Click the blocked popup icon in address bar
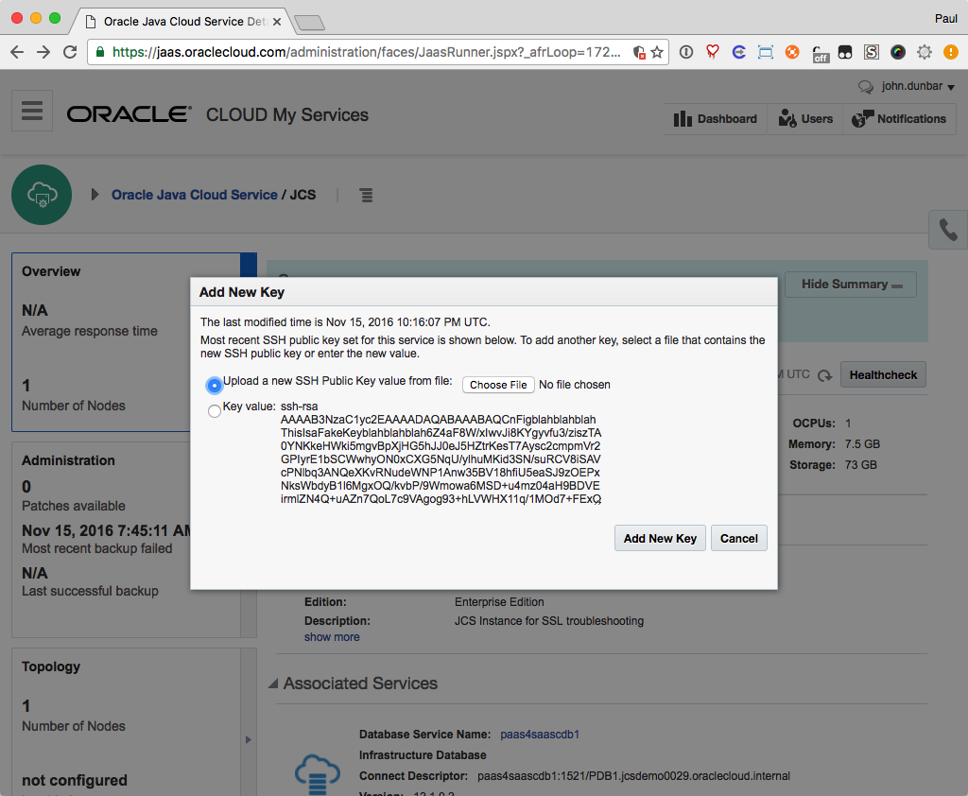Image resolution: width=968 pixels, height=796 pixels. (639, 53)
